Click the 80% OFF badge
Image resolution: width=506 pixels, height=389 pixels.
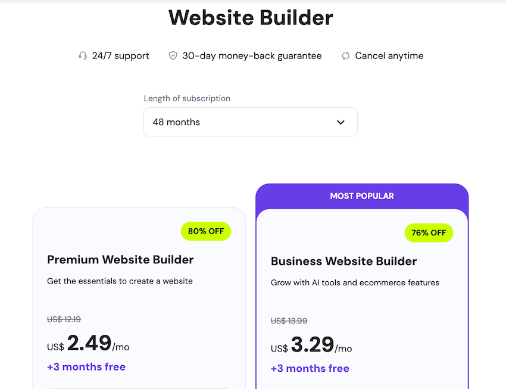(x=206, y=231)
